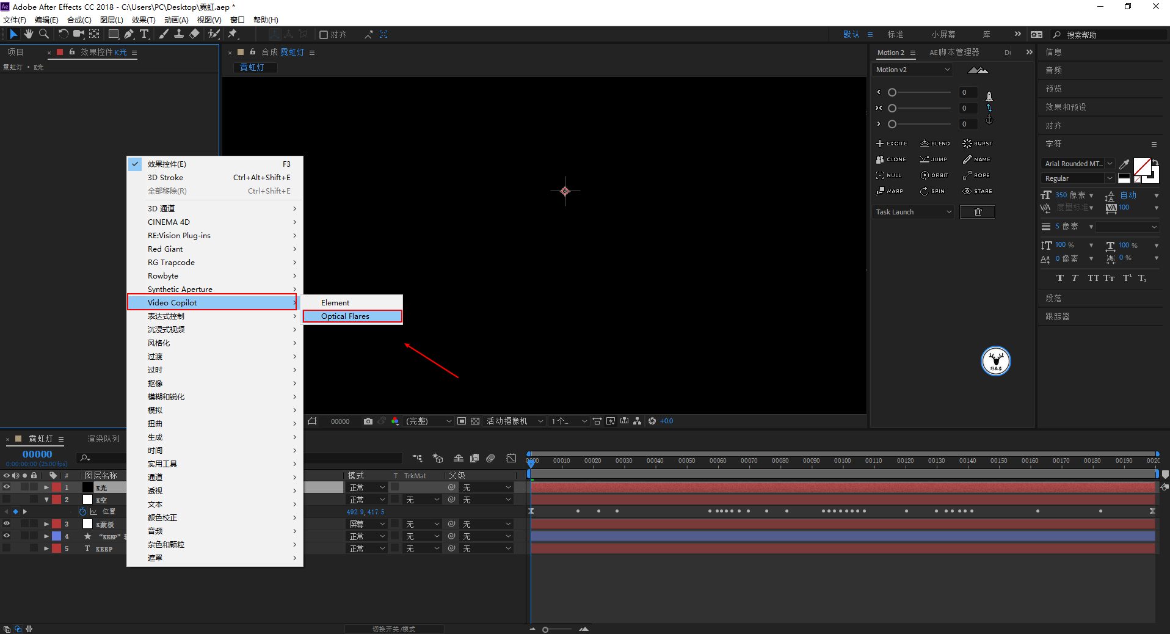Toggle the 对齐 snapping checkbox

click(x=324, y=35)
